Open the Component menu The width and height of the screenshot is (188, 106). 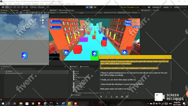tap(27, 4)
